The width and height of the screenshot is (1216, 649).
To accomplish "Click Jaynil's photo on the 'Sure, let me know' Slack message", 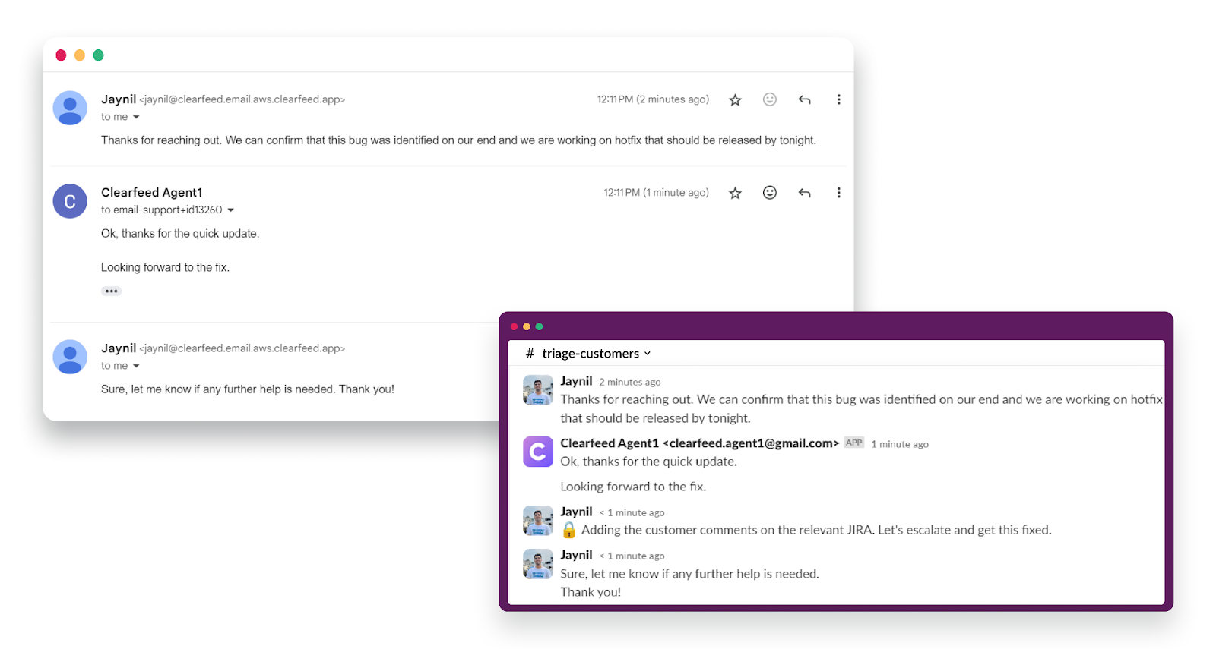I will (538, 564).
